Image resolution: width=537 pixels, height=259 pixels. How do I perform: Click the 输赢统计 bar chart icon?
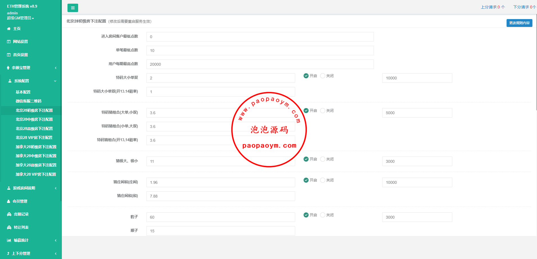pos(9,240)
